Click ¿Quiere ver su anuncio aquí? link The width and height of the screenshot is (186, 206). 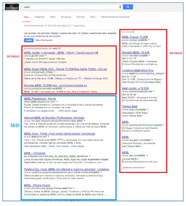point(134,168)
